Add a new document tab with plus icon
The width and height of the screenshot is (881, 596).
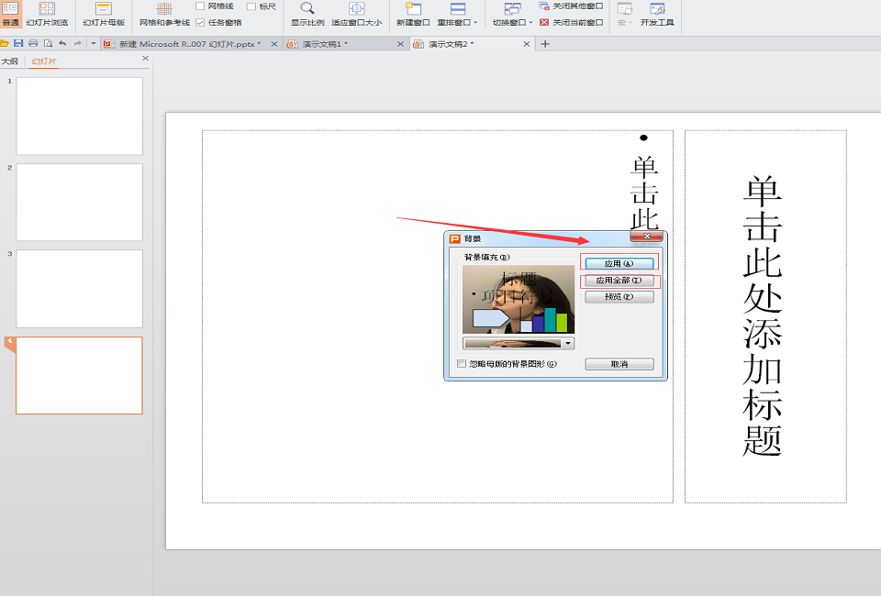[x=544, y=44]
